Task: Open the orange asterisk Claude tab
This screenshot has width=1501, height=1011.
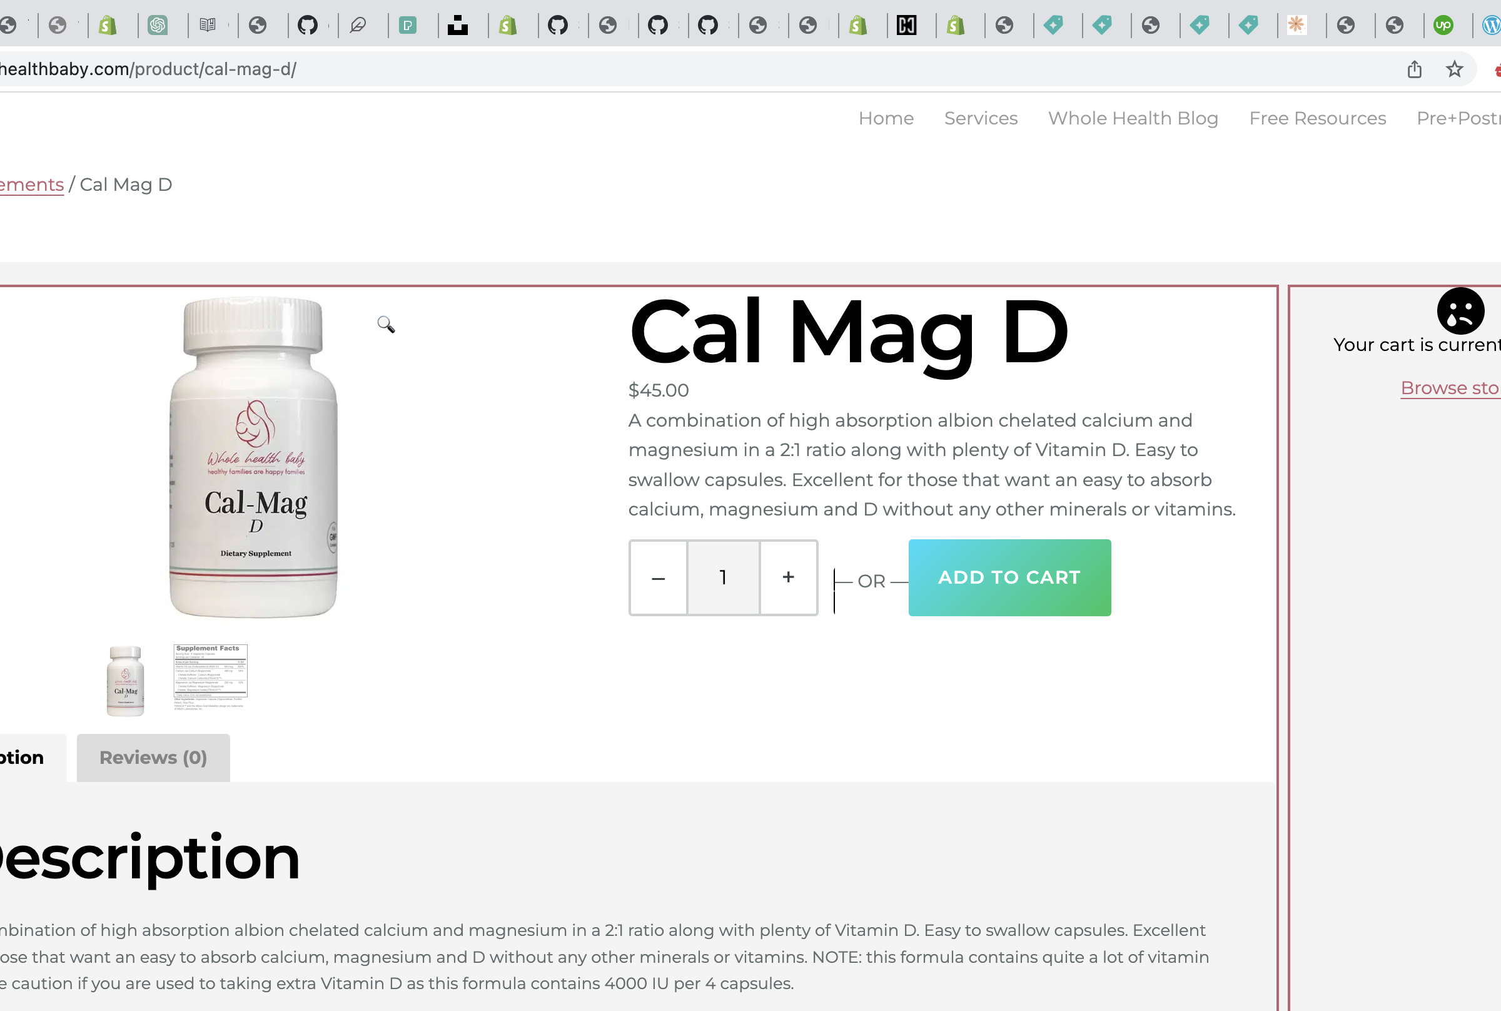Action: tap(1296, 25)
